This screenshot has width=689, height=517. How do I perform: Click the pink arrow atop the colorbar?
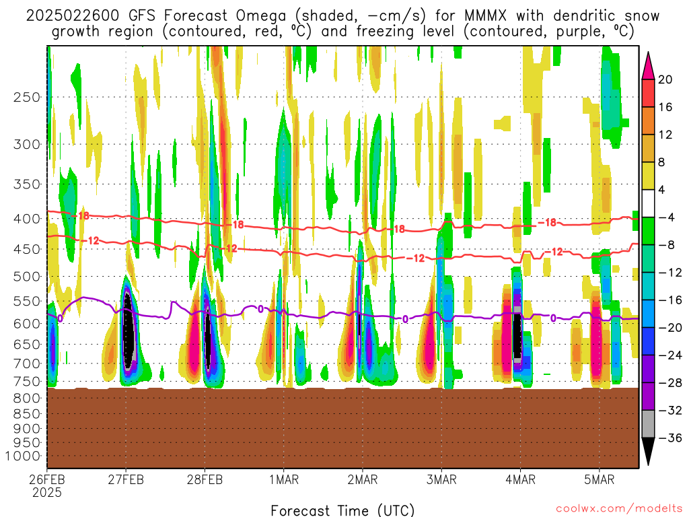pos(648,66)
